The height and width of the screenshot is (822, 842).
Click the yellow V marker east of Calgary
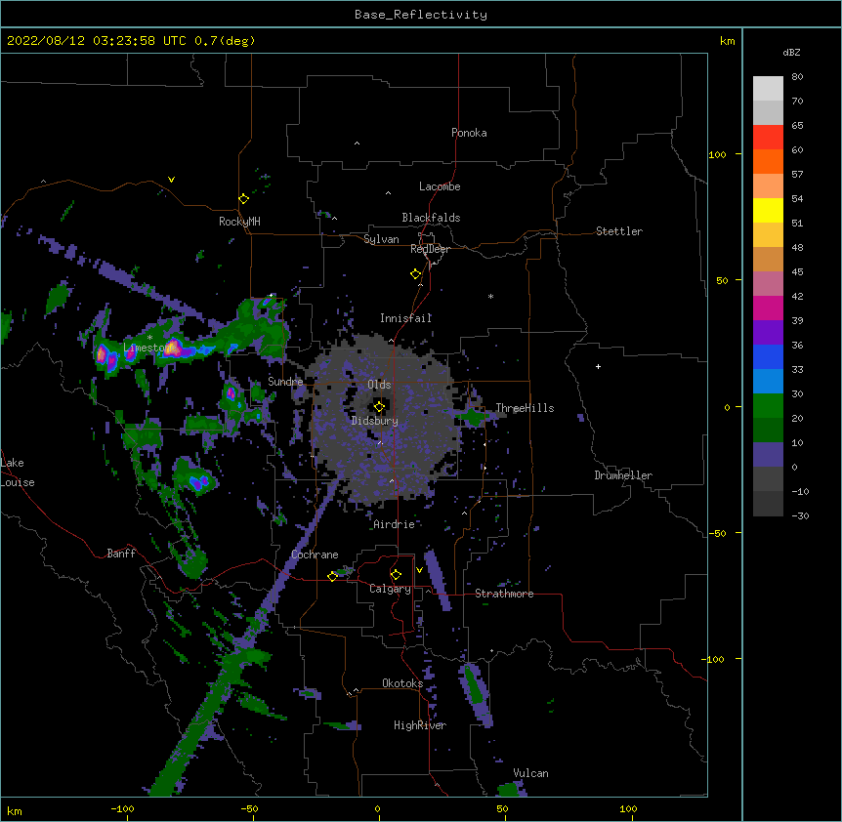click(419, 570)
